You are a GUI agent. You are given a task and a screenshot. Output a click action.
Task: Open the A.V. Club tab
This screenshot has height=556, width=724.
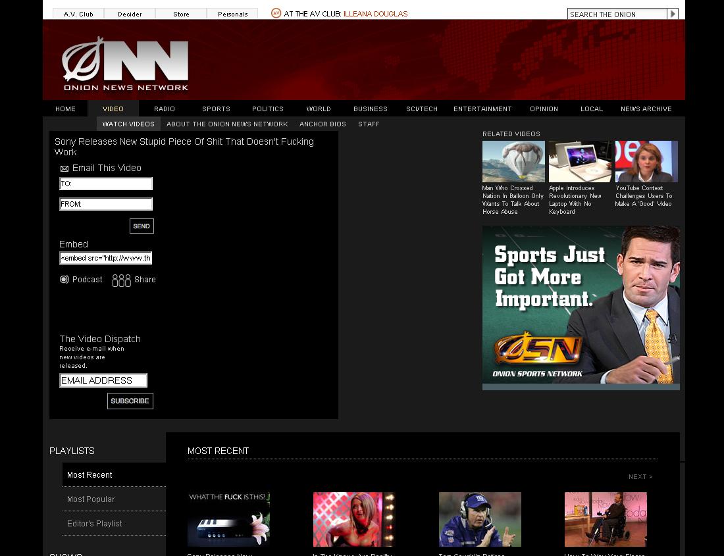pos(78,14)
